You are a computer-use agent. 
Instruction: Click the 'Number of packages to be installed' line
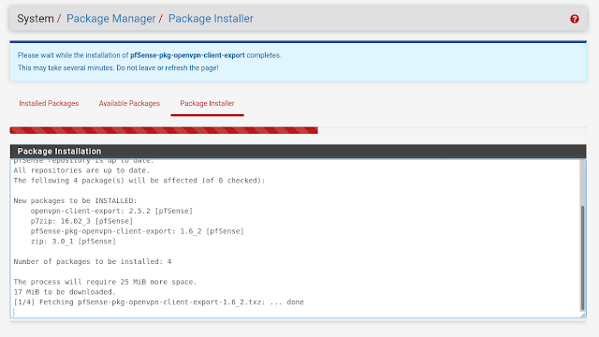coord(93,262)
